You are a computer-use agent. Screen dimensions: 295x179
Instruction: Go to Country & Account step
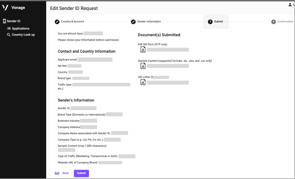coord(73,22)
